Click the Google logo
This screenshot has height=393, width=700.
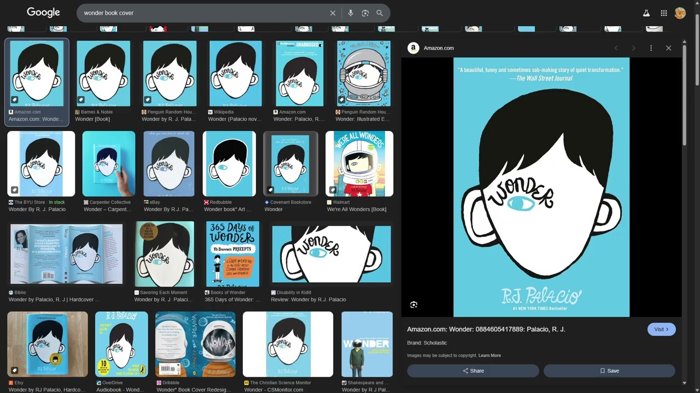(43, 12)
